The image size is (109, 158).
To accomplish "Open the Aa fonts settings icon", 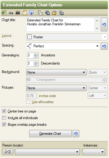I will [x=11, y=13].
